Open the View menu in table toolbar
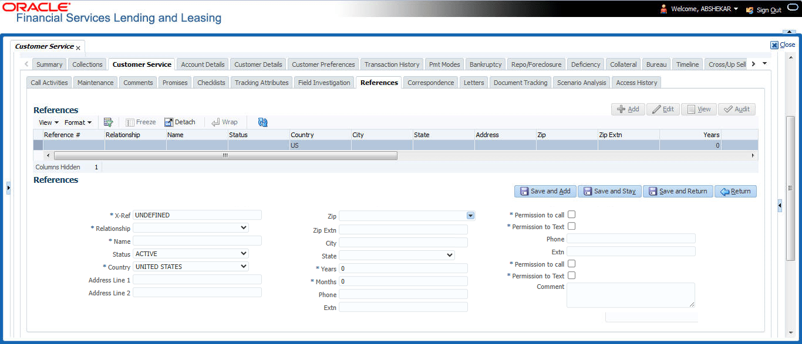Viewport: 802px width, 344px height. click(49, 122)
